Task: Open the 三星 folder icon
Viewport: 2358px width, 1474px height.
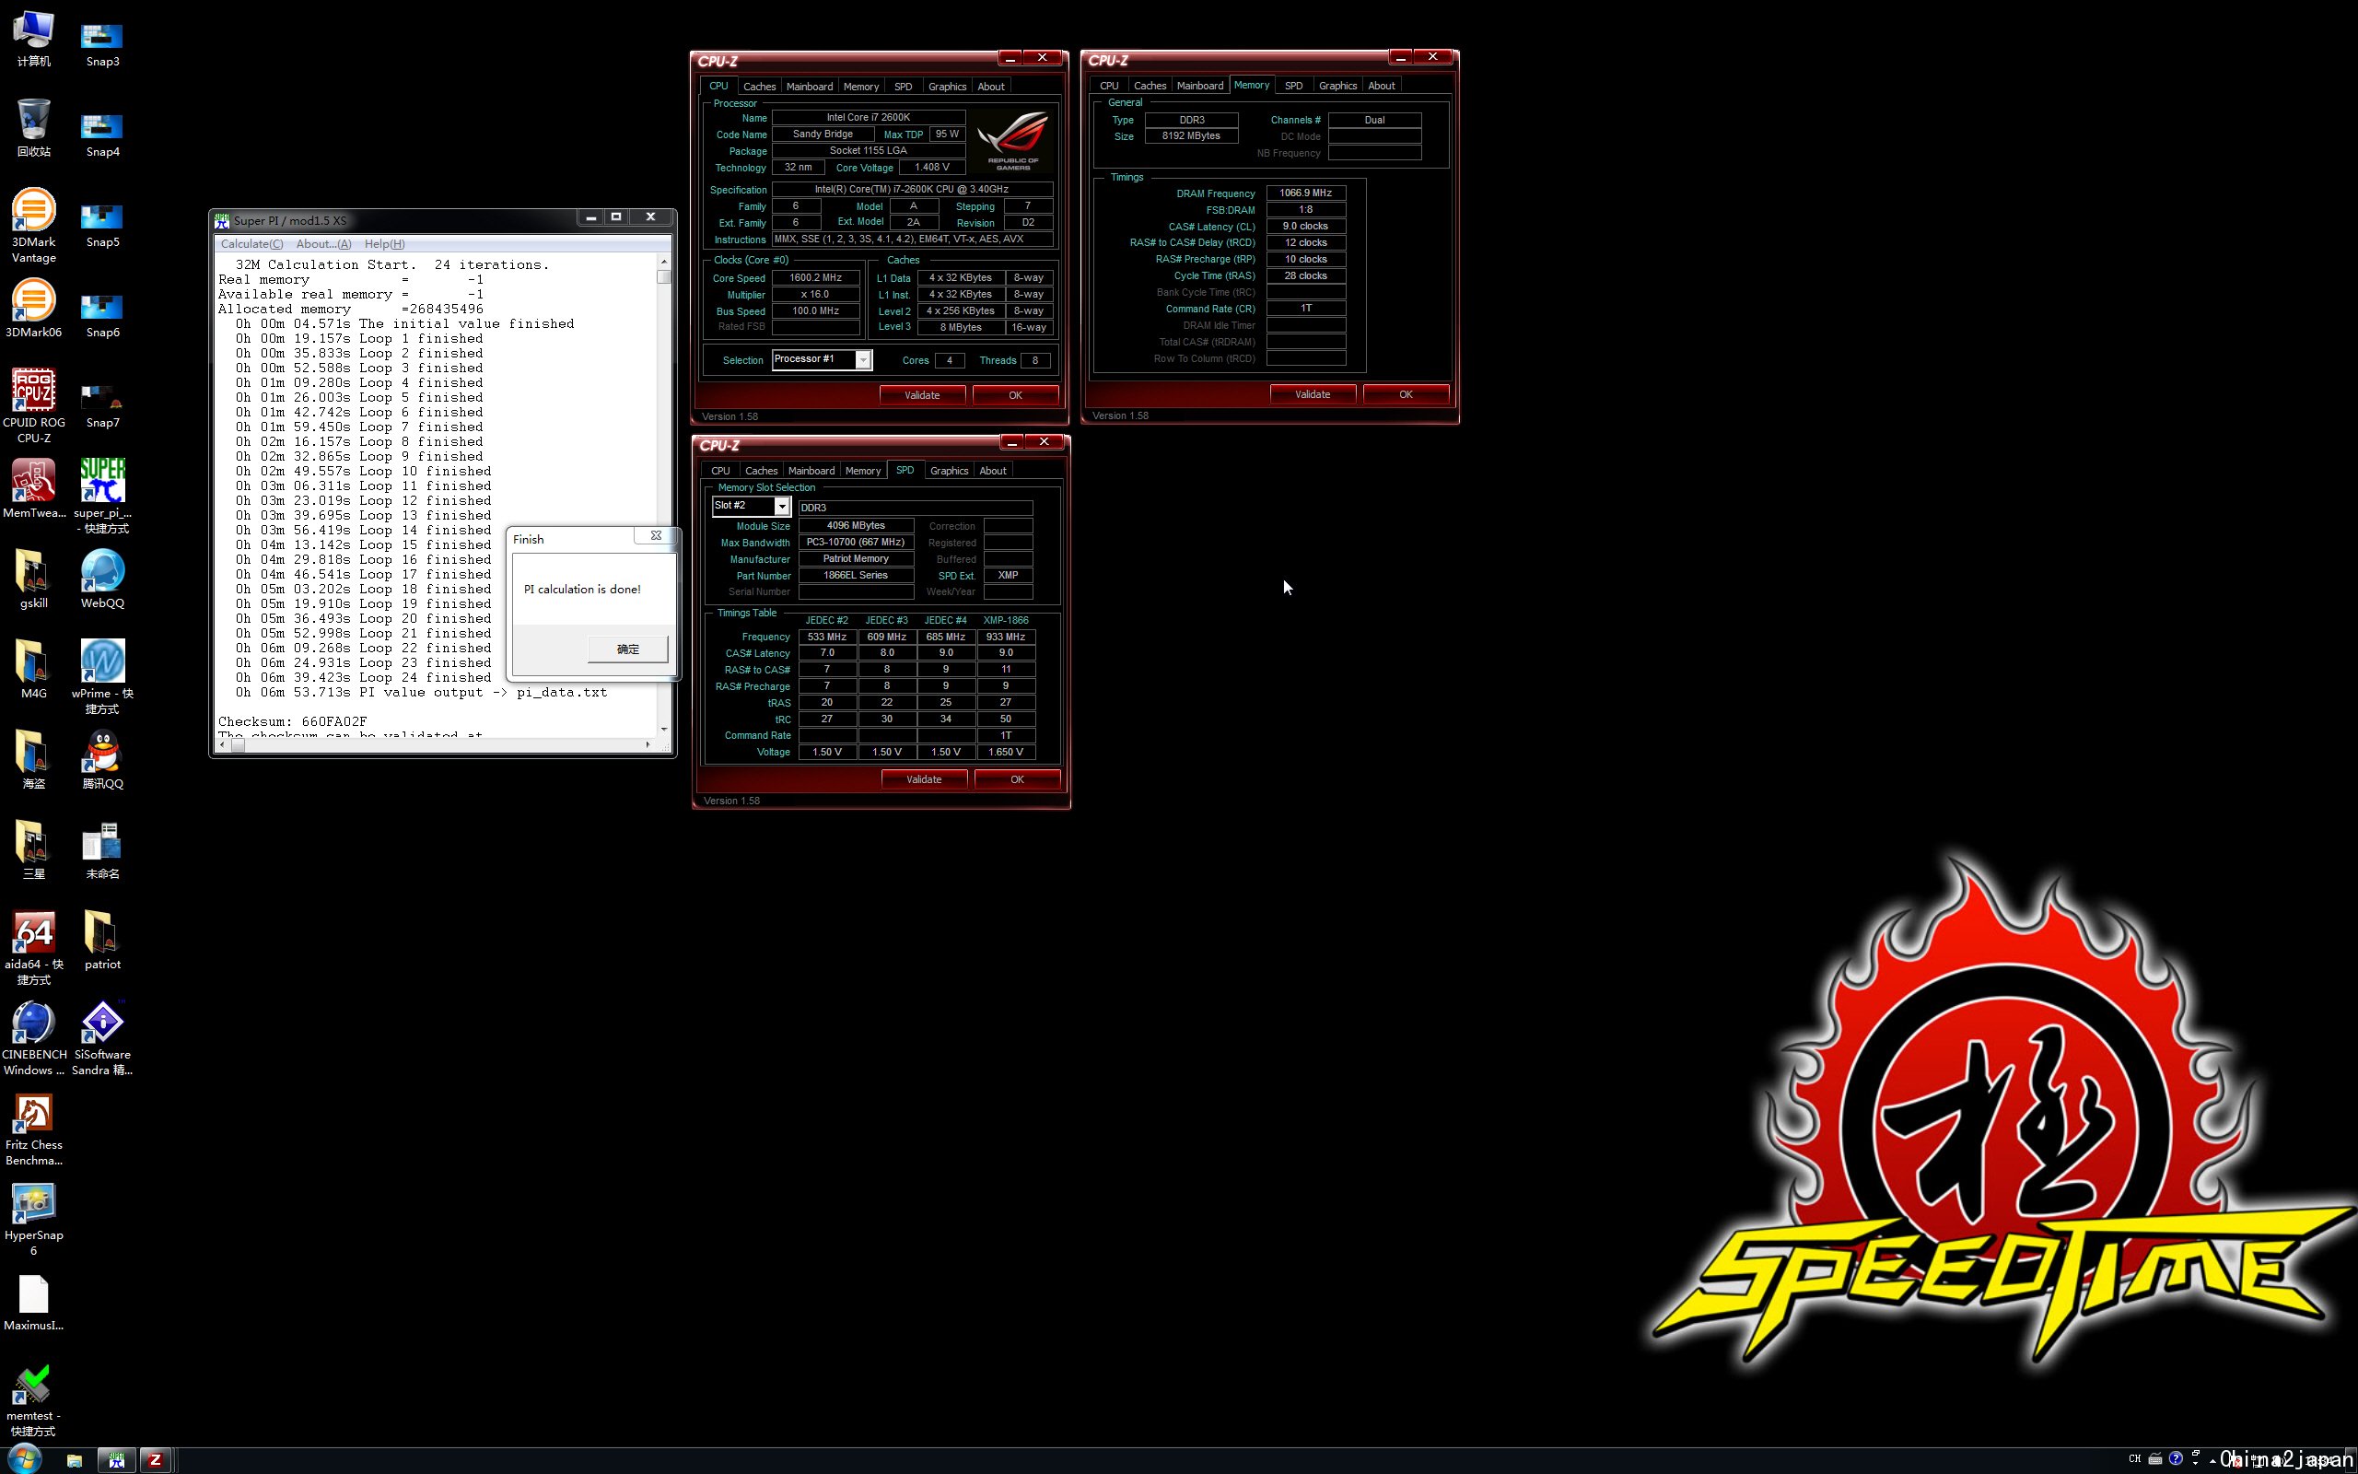Action: pos(33,850)
